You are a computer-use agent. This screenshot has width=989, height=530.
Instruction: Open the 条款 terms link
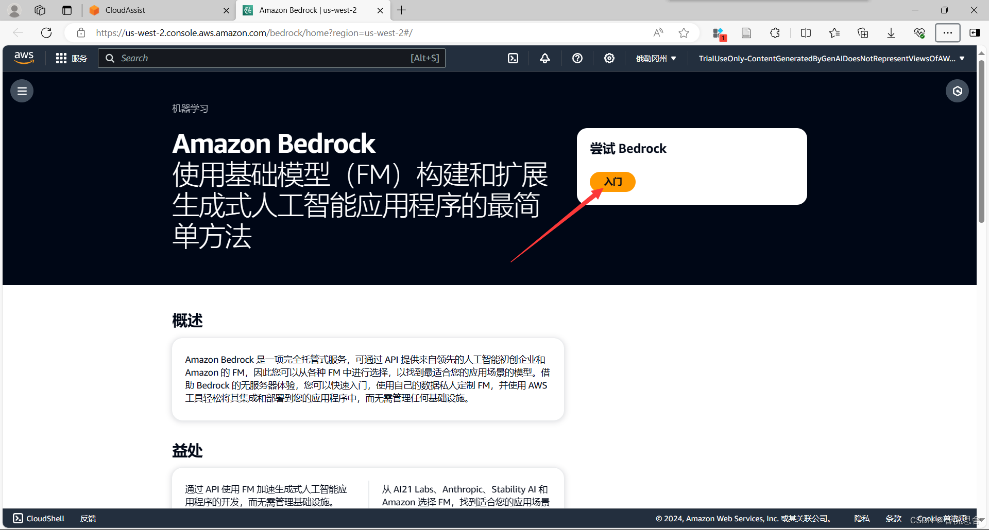pos(893,518)
